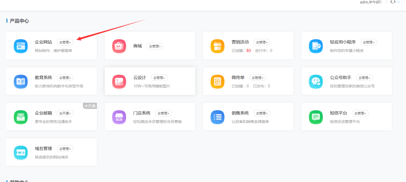Image resolution: width=406 pixels, height=182 pixels.
Task: Expand the account dropdown arrow at top right
Action: (398, 2)
